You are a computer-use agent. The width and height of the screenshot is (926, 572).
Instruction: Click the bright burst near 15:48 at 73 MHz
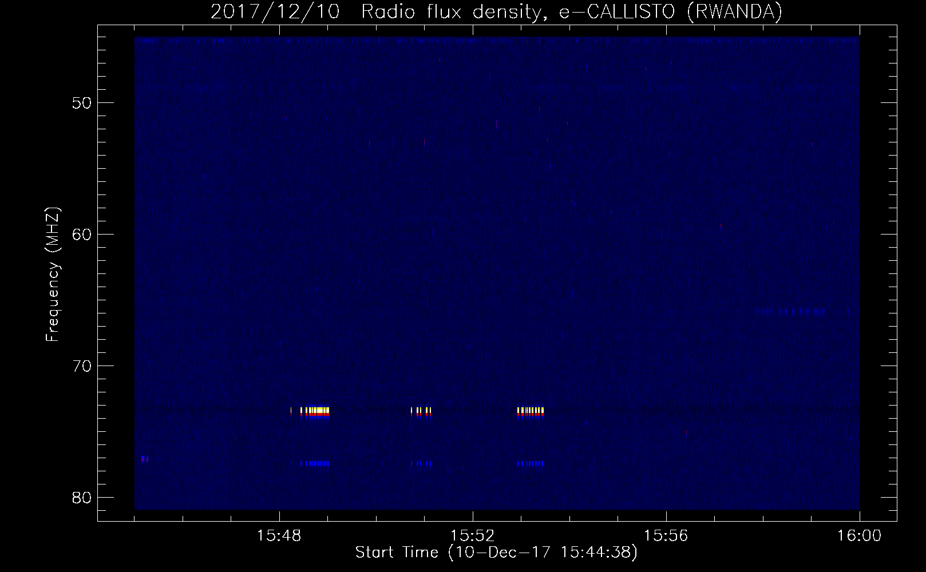click(310, 413)
